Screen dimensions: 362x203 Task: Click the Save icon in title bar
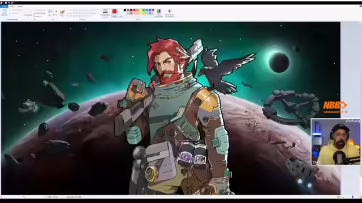pyautogui.click(x=6, y=3)
